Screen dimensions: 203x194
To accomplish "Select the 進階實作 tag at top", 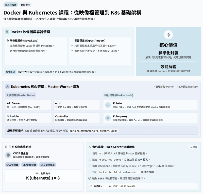I will pyautogui.click(x=26, y=5).
